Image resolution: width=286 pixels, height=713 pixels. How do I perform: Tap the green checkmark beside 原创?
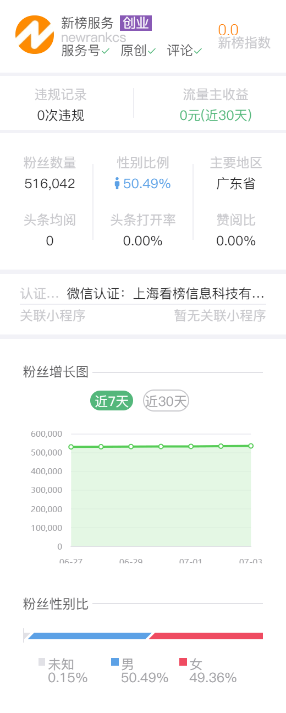(x=152, y=51)
